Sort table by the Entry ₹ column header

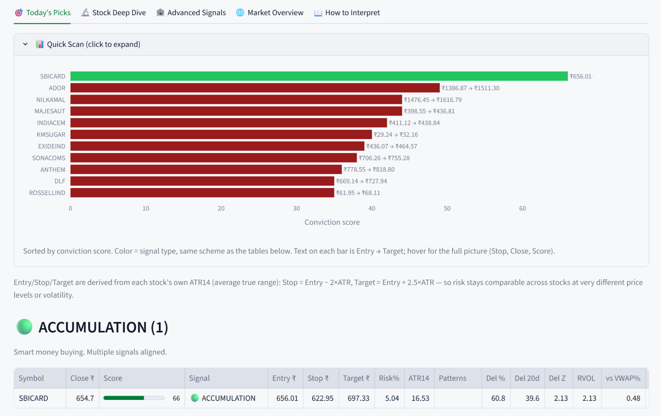286,378
